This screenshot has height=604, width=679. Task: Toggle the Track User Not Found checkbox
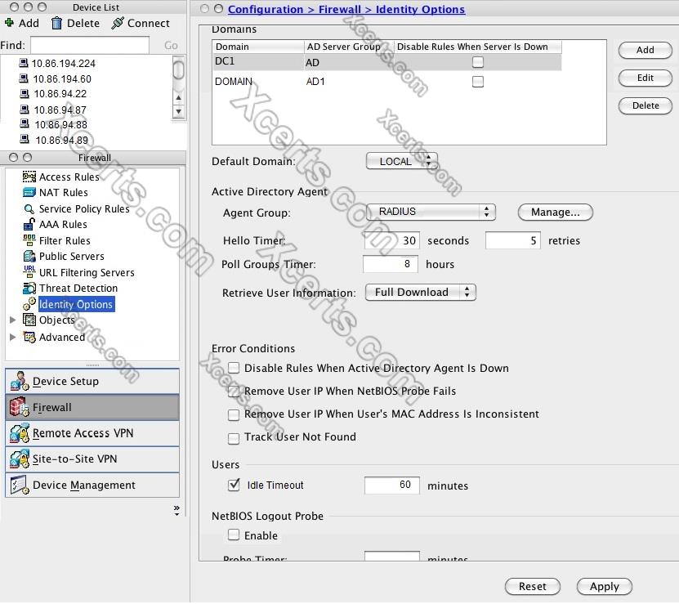click(235, 438)
